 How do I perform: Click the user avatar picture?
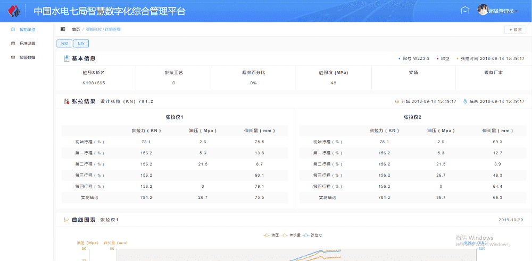(x=483, y=10)
